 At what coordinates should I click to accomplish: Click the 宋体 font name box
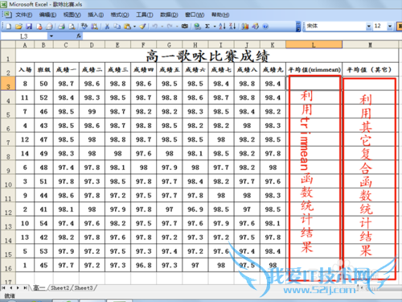pos(335,27)
